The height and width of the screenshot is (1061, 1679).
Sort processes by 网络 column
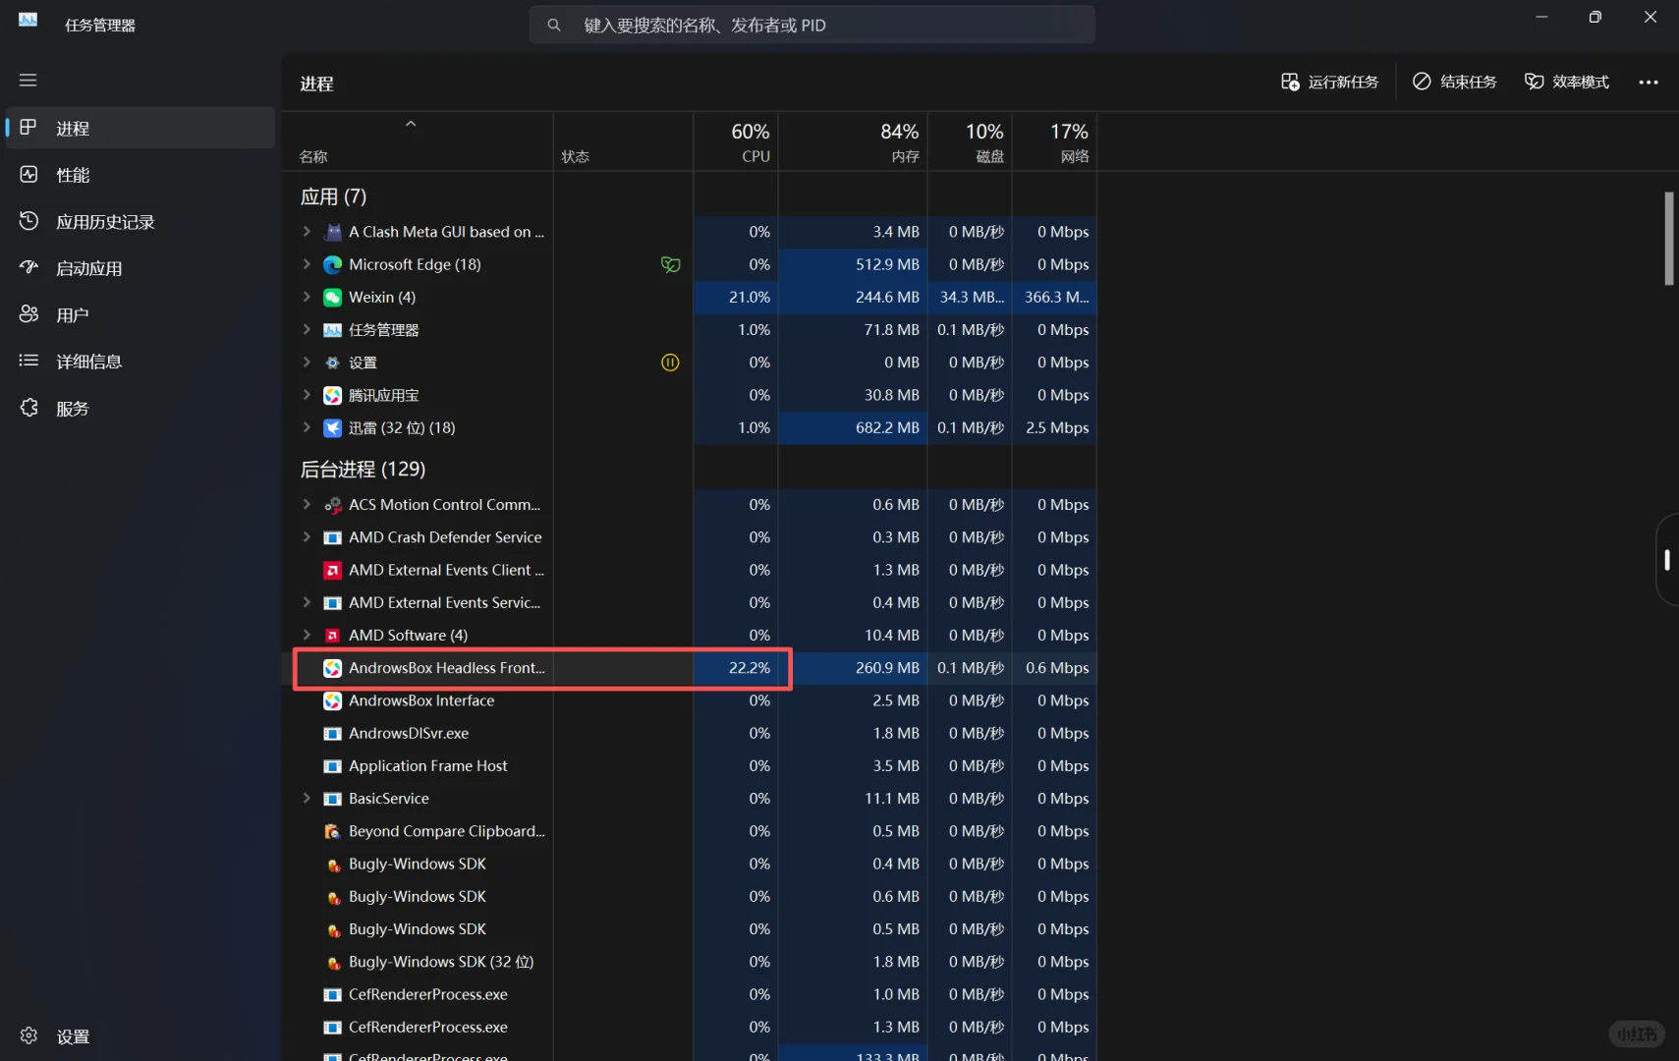[x=1054, y=141]
